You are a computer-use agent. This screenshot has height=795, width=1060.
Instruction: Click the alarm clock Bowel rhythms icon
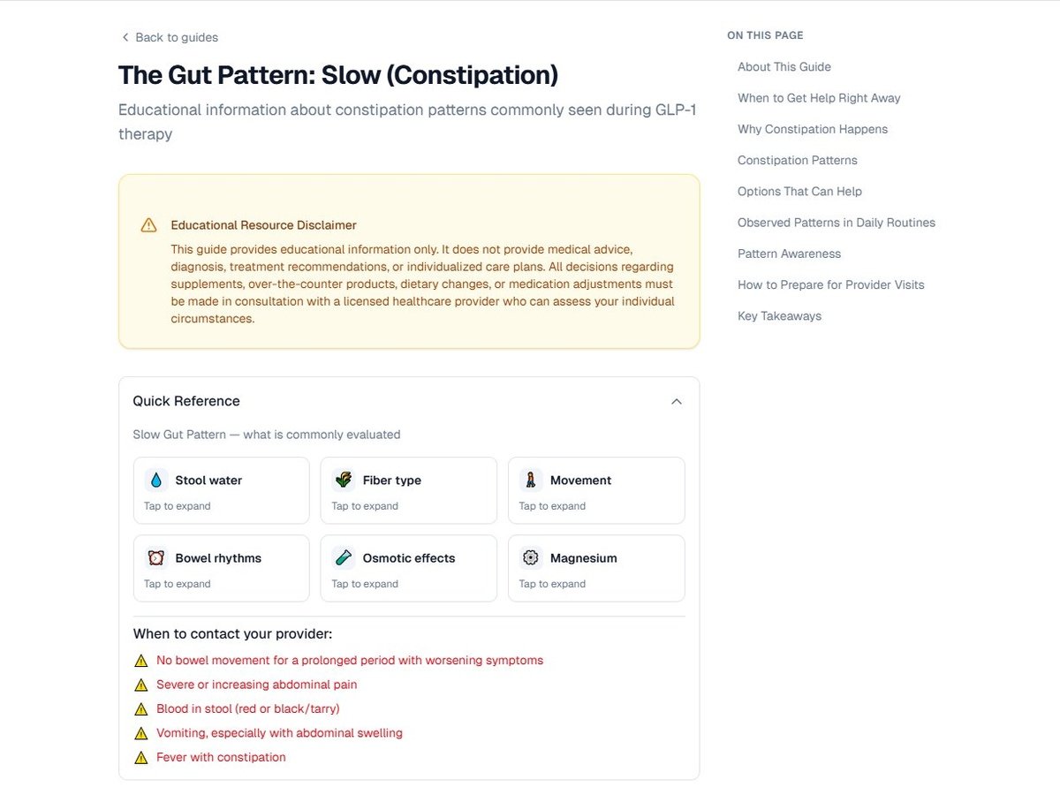tap(155, 557)
